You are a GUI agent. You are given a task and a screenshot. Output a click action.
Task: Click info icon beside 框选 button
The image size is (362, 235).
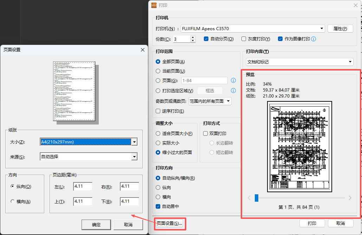click(x=233, y=90)
